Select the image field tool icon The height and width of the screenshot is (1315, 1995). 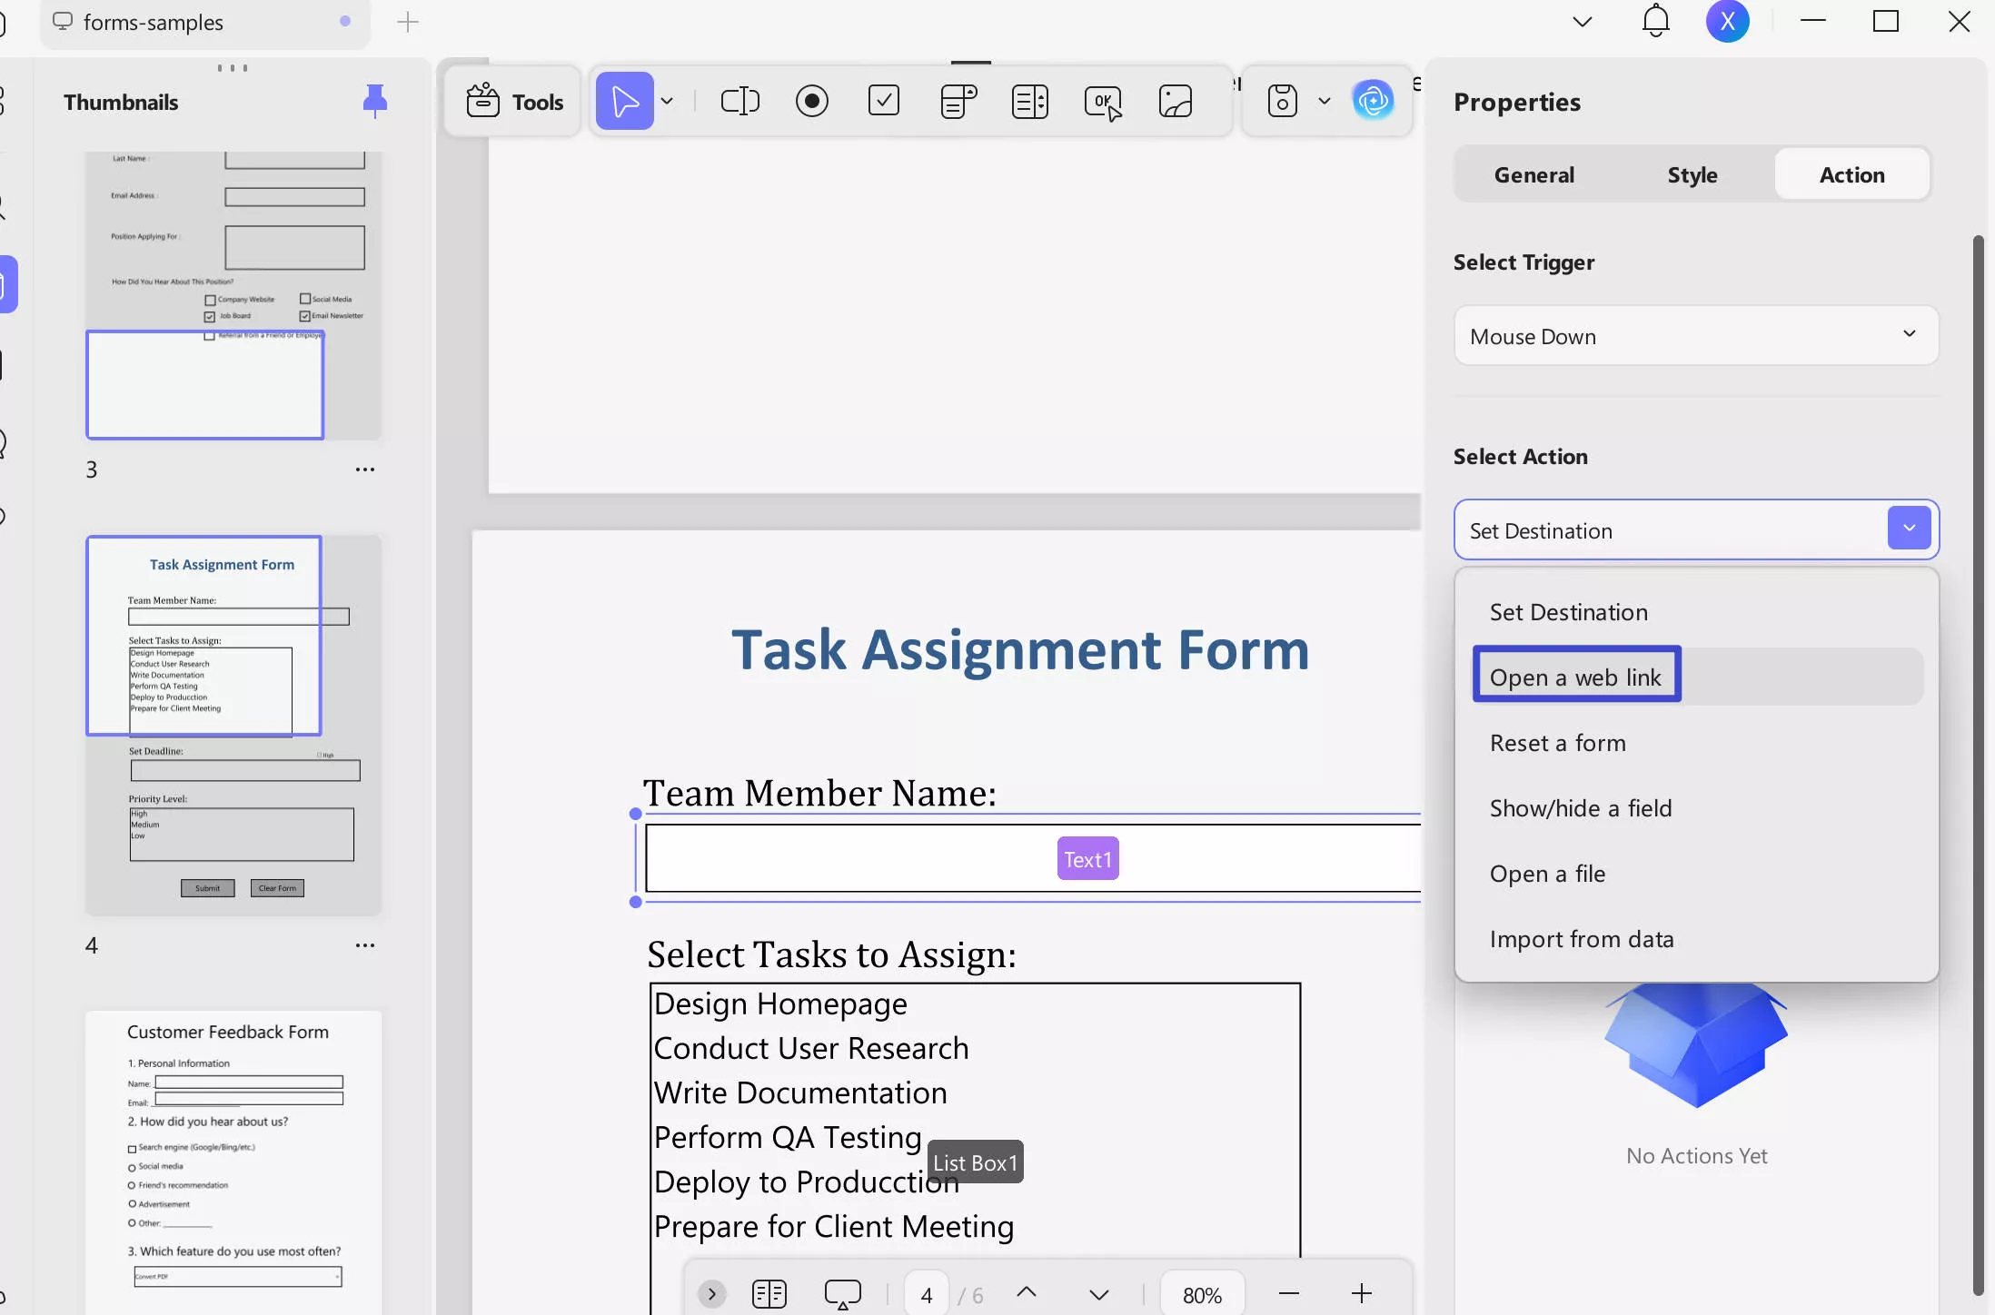pyautogui.click(x=1175, y=101)
